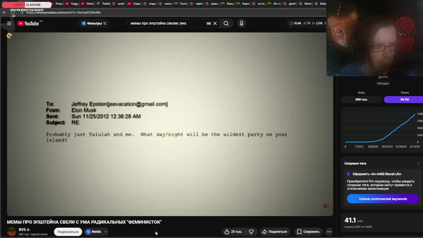This screenshot has height=238, width=423.
Task: Start voice search with microphone
Action: (242, 23)
